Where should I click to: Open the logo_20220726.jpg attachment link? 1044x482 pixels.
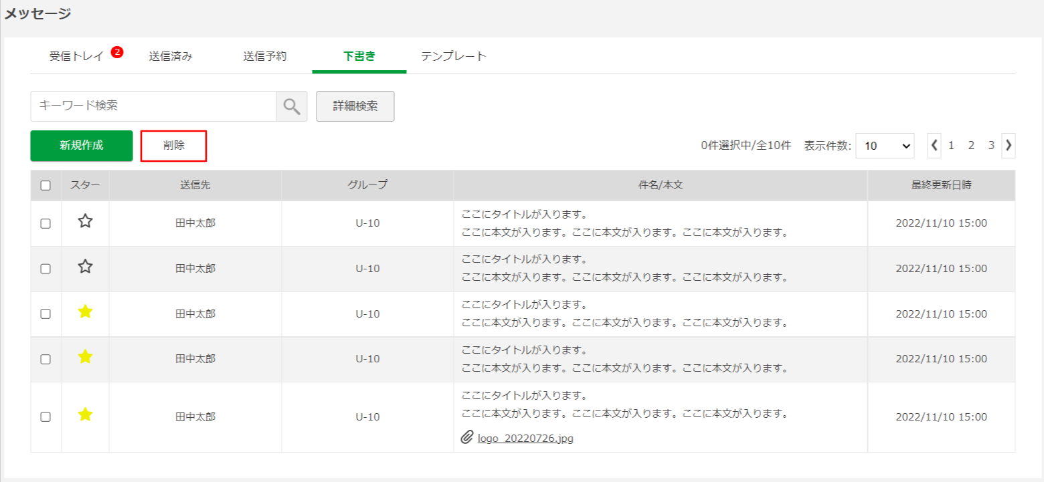pyautogui.click(x=525, y=439)
